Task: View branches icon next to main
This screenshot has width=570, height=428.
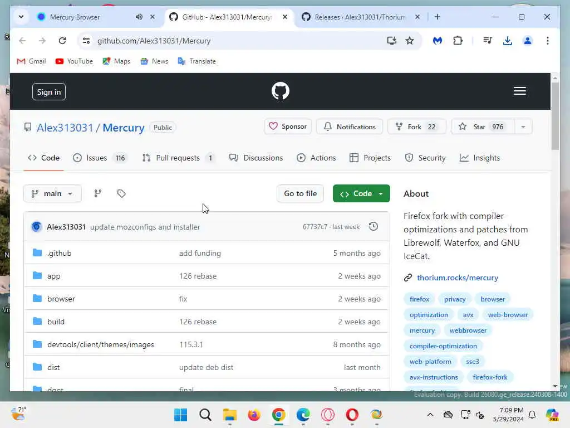Action: [x=98, y=193]
